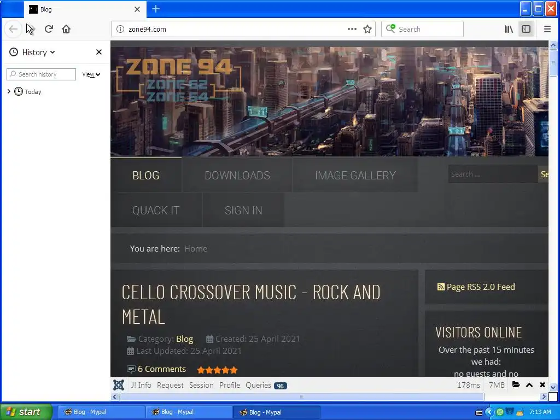Click the horizontal scrollbar thumb

302,396
